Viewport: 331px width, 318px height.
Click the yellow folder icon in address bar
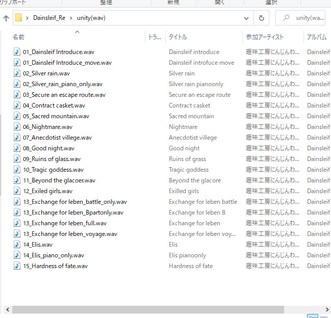(x=19, y=18)
